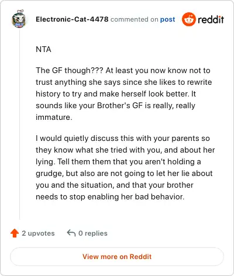Click the Electronic-Cat-4478 user avatar

19,19
